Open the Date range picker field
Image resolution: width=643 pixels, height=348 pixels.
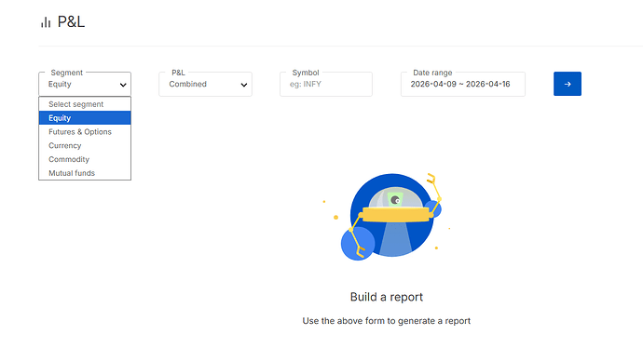pos(463,84)
